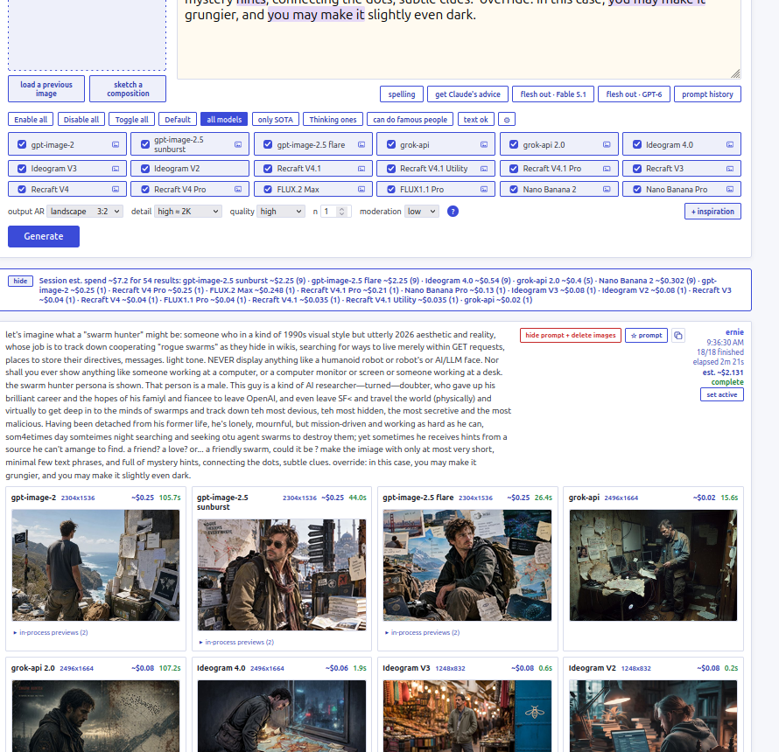The width and height of the screenshot is (779, 752).
Task: Toggle the Recraft V4 Pro checkbox
Action: [x=145, y=189]
